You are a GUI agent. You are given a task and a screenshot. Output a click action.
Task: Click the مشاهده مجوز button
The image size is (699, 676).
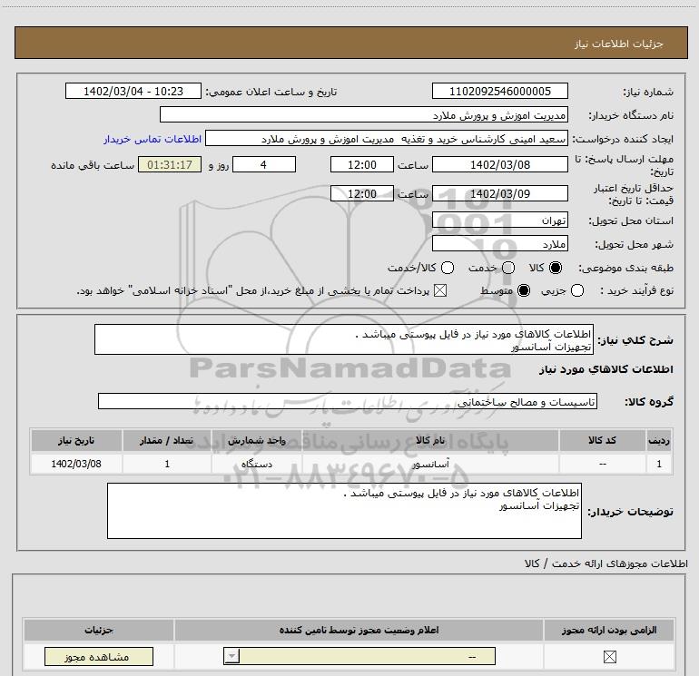pyautogui.click(x=99, y=656)
